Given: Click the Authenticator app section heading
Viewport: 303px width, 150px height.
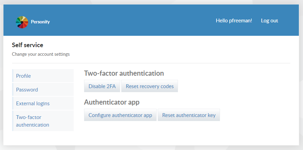Looking at the screenshot, I should (x=112, y=102).
